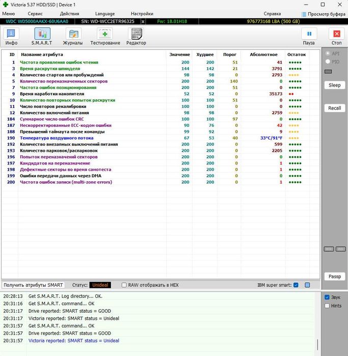Open the Language menu
The image size is (348, 356).
[x=105, y=14]
